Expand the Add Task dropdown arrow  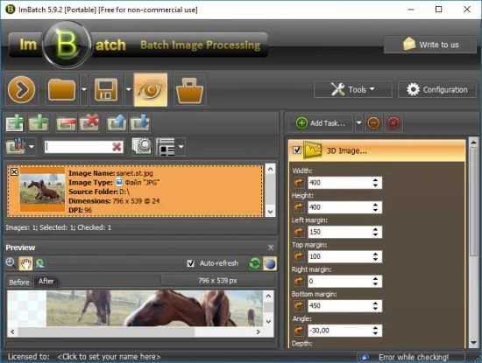pyautogui.click(x=358, y=123)
